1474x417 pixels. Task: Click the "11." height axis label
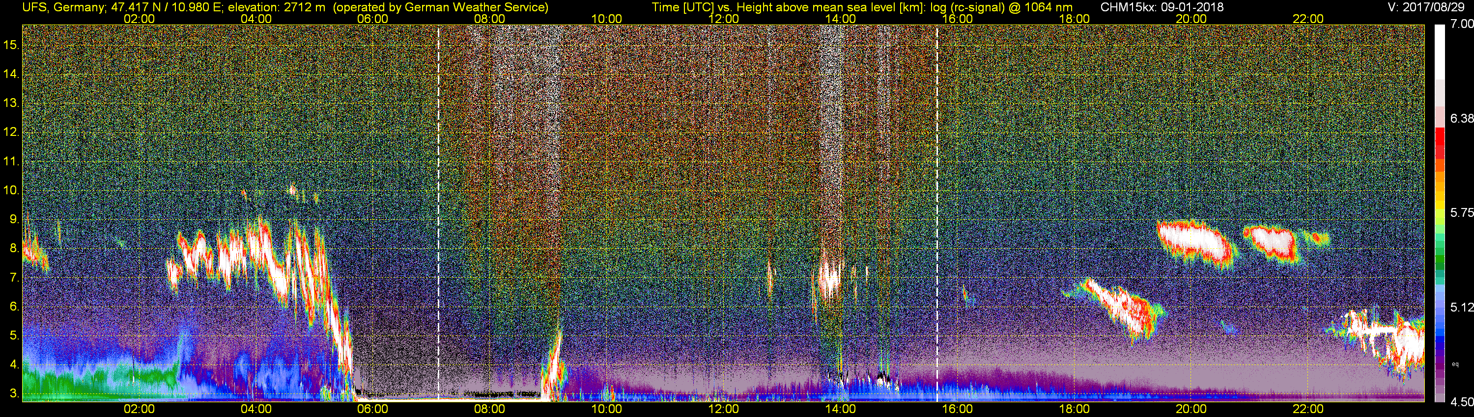click(x=11, y=161)
